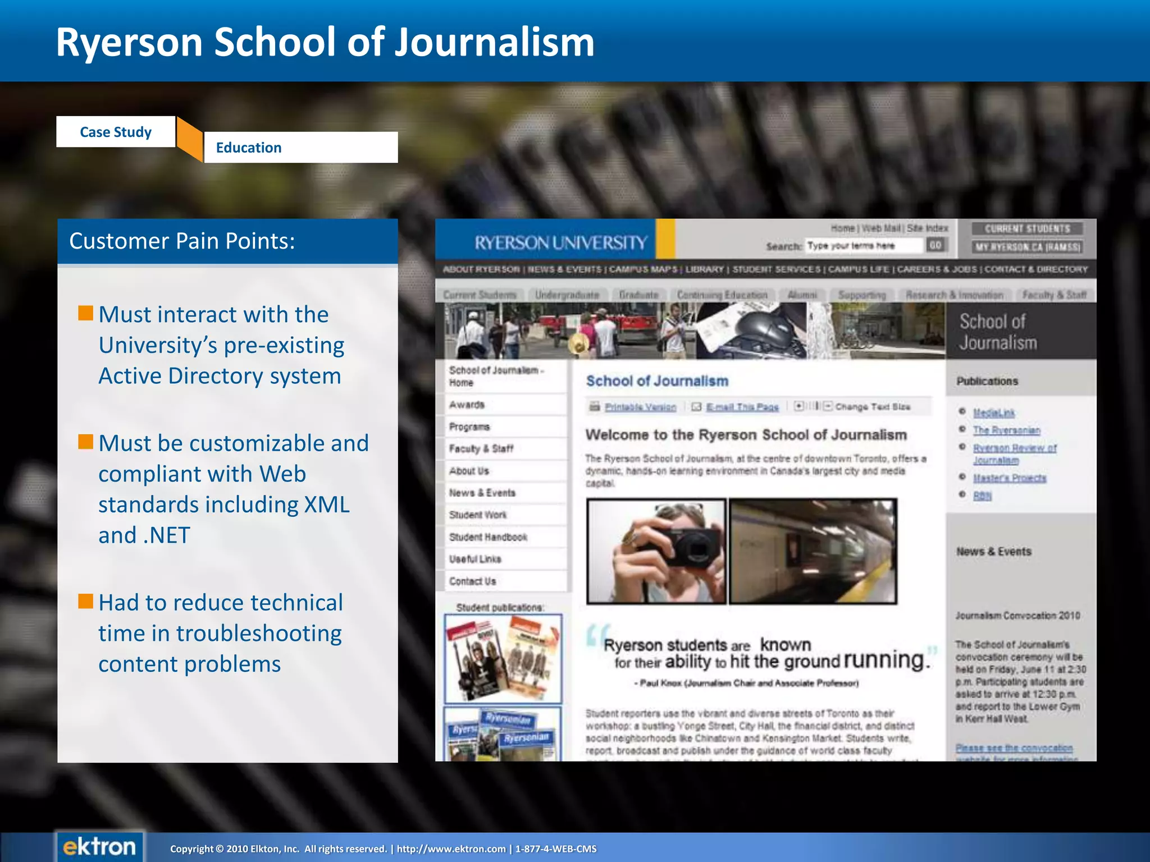The height and width of the screenshot is (862, 1150).
Task: Switch to the Undergraduate tab
Action: [x=567, y=295]
